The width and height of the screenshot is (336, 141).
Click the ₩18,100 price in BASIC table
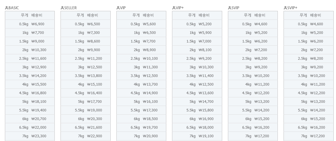coord(39,102)
